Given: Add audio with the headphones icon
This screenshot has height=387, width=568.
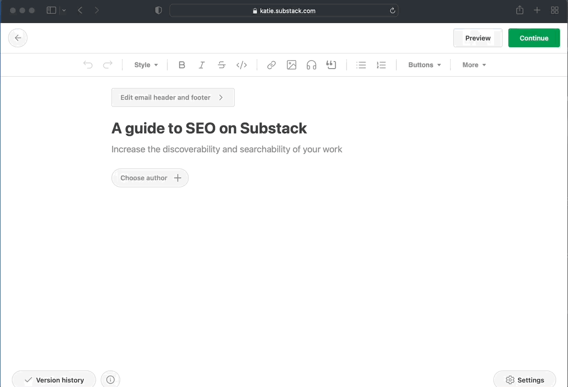Looking at the screenshot, I should pyautogui.click(x=311, y=65).
